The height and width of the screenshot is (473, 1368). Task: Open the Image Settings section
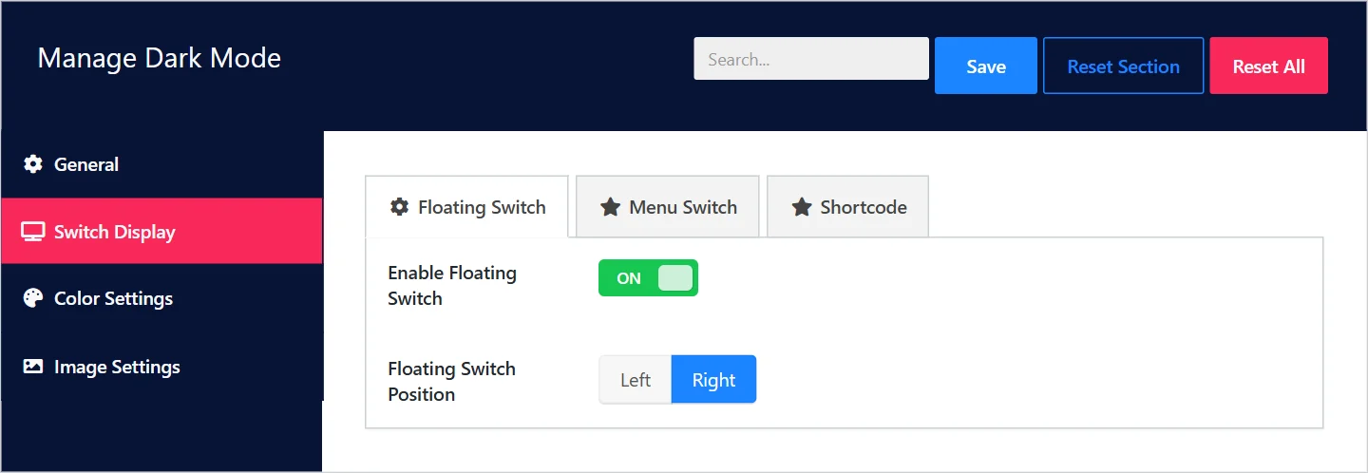click(161, 367)
